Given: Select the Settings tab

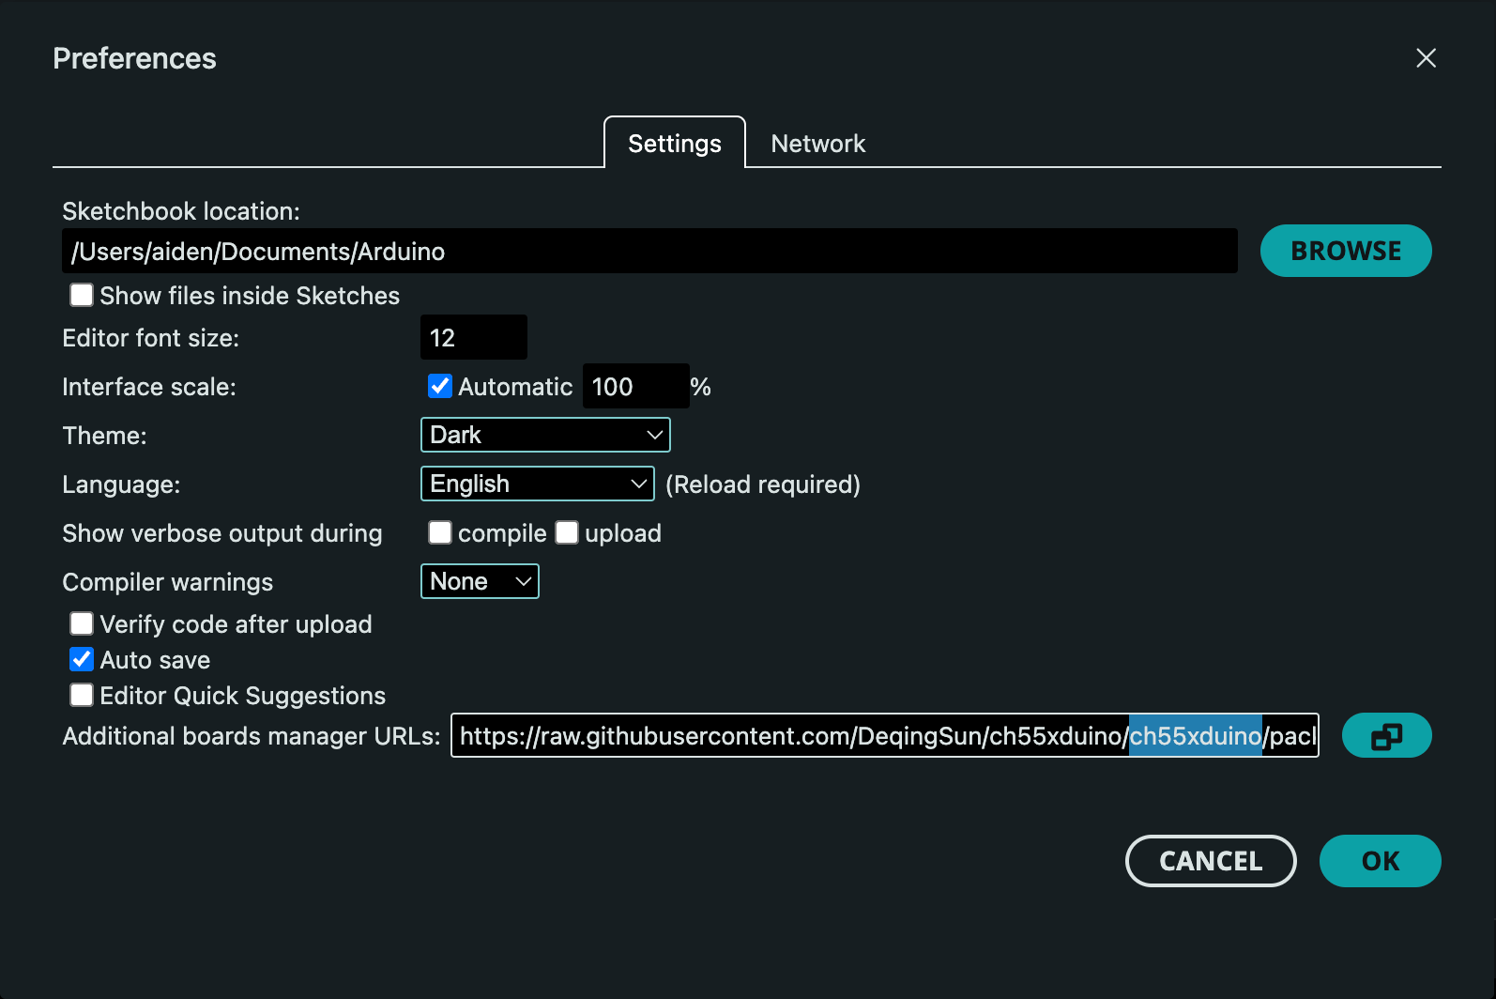Looking at the screenshot, I should (674, 144).
